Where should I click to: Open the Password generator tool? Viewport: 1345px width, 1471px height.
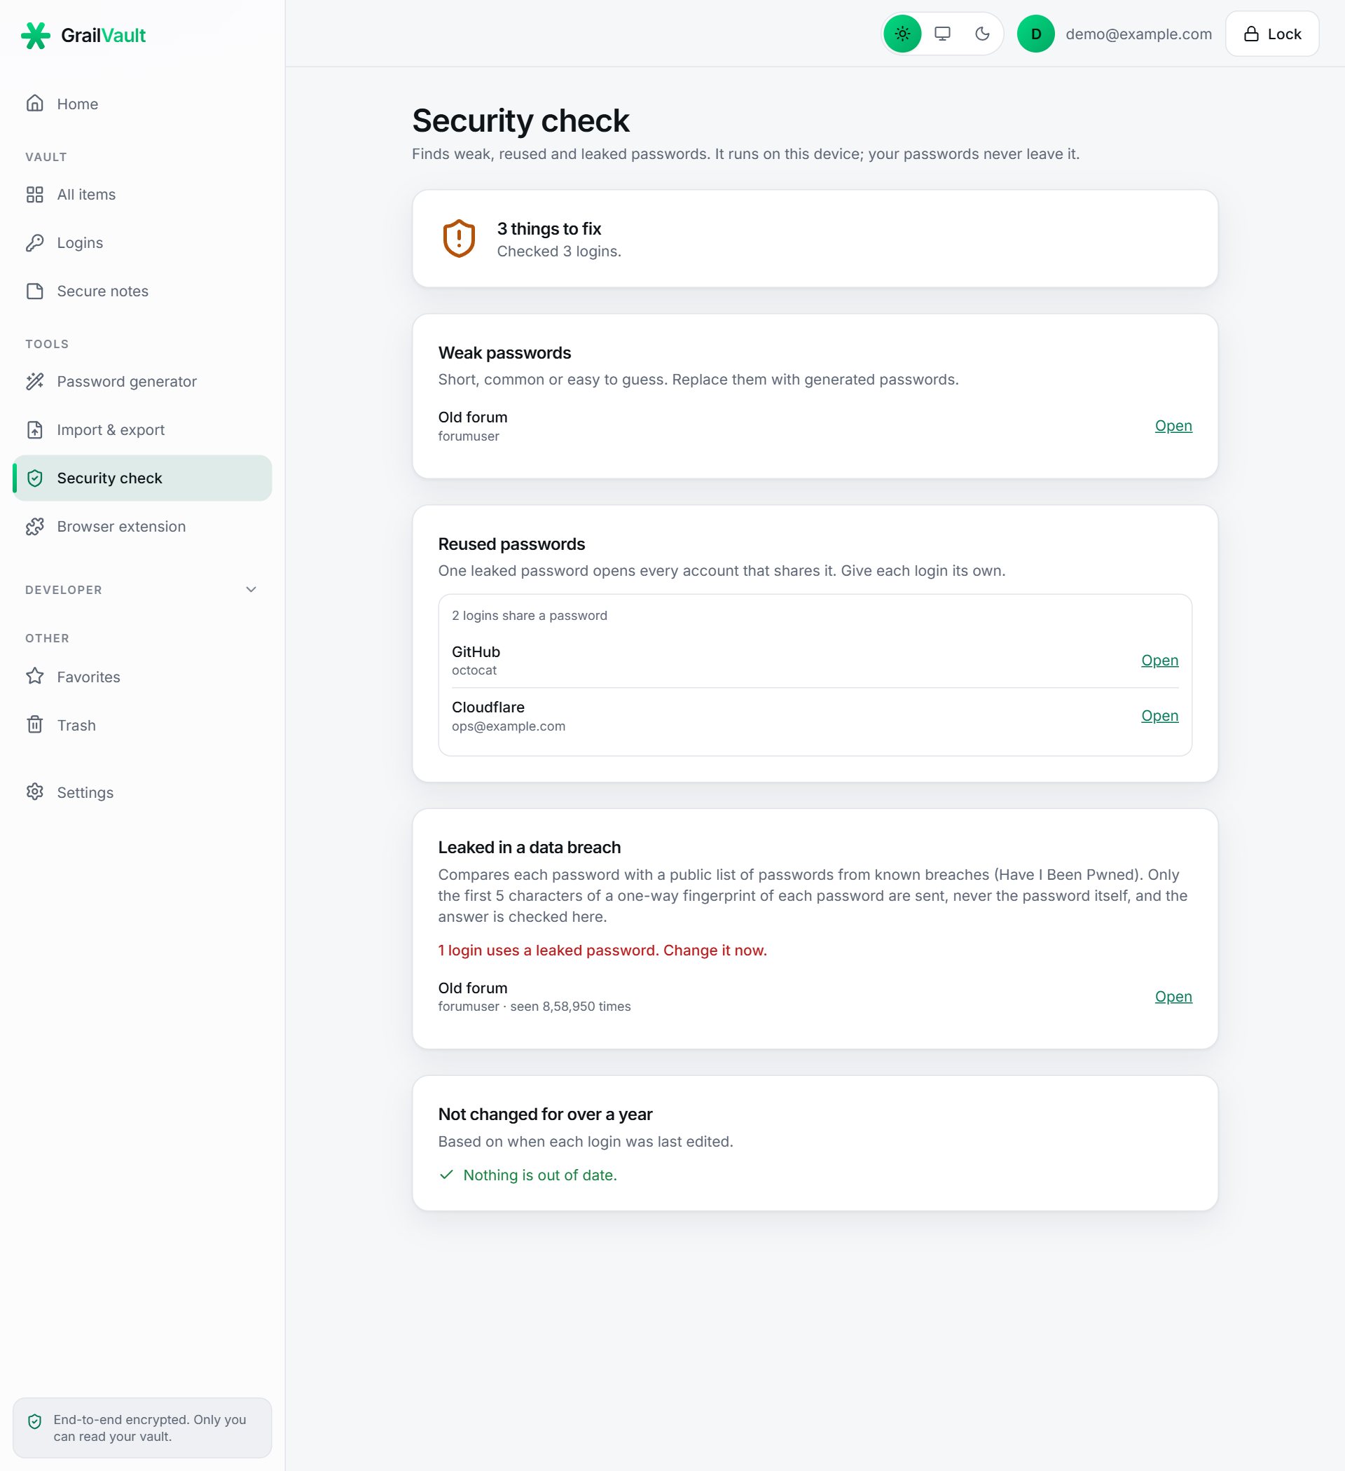(142, 381)
